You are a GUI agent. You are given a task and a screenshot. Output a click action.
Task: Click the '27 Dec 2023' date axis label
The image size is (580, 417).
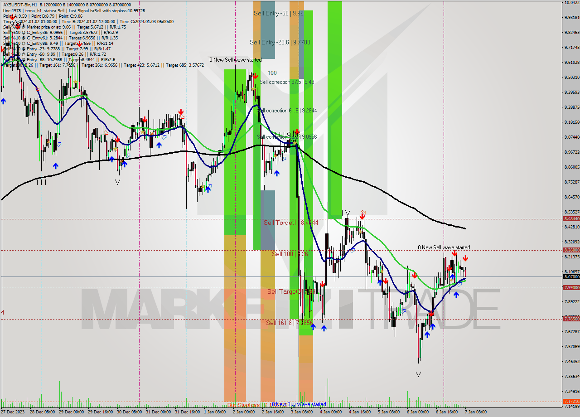pyautogui.click(x=14, y=412)
